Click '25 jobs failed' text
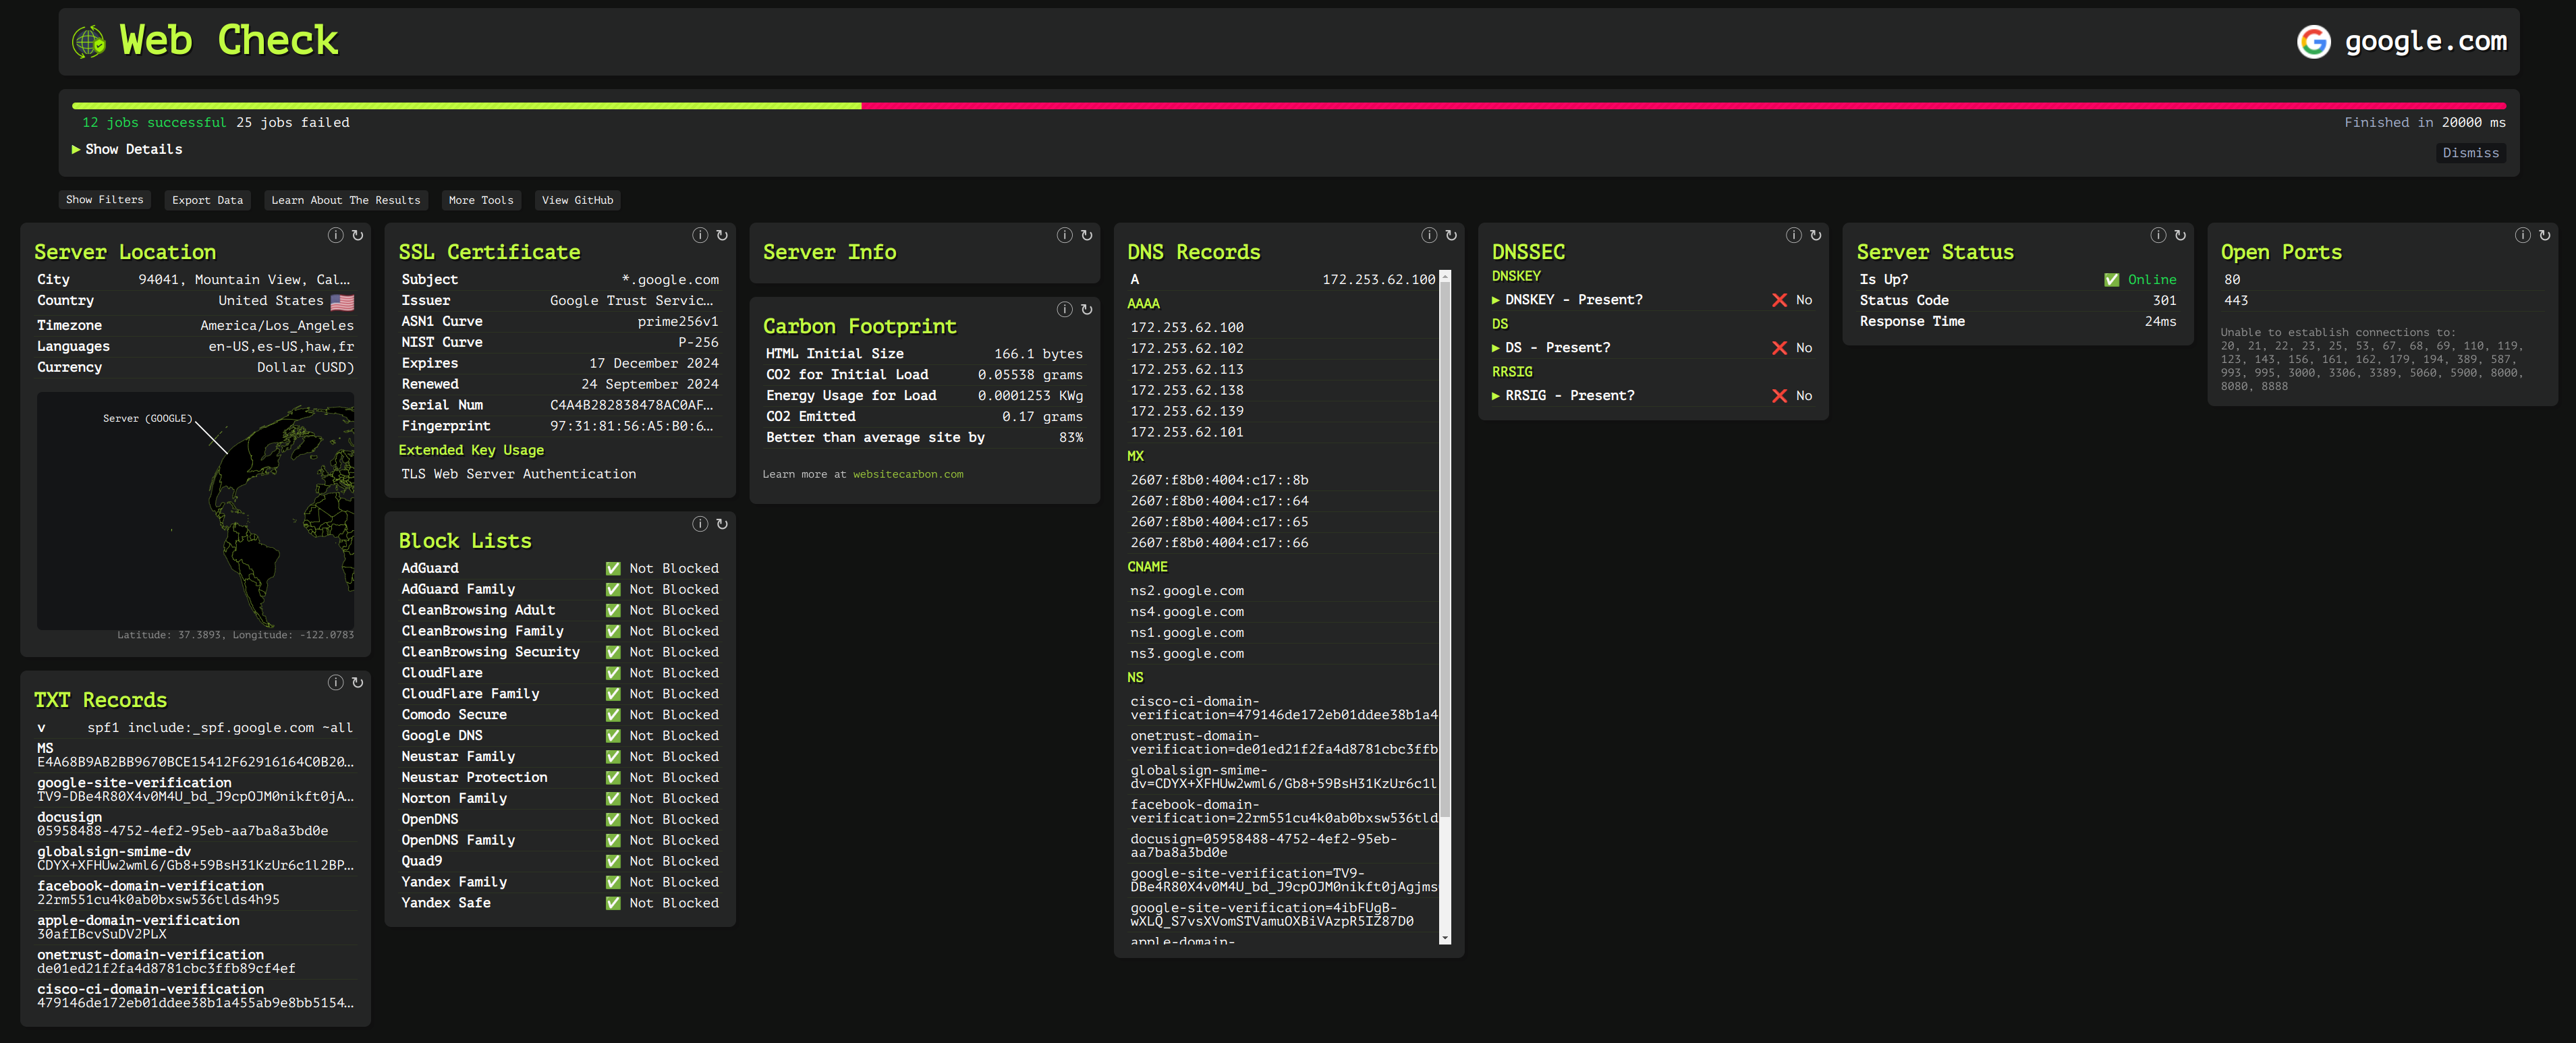The image size is (2576, 1043). 293,122
